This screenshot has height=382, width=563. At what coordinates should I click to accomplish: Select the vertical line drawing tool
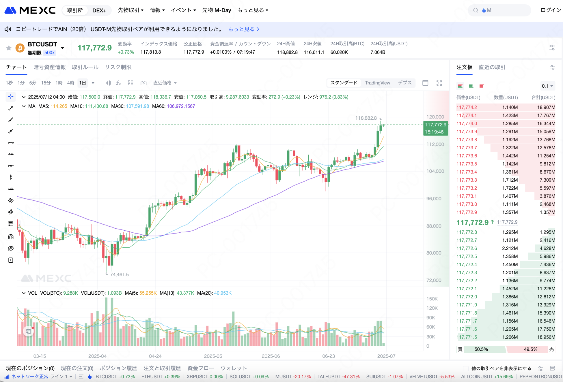[11, 177]
